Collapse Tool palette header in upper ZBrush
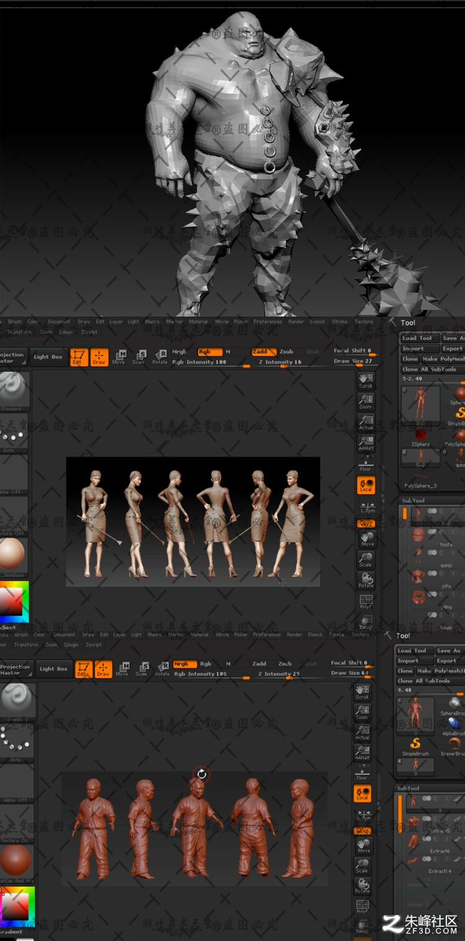The image size is (465, 941). 407,323
